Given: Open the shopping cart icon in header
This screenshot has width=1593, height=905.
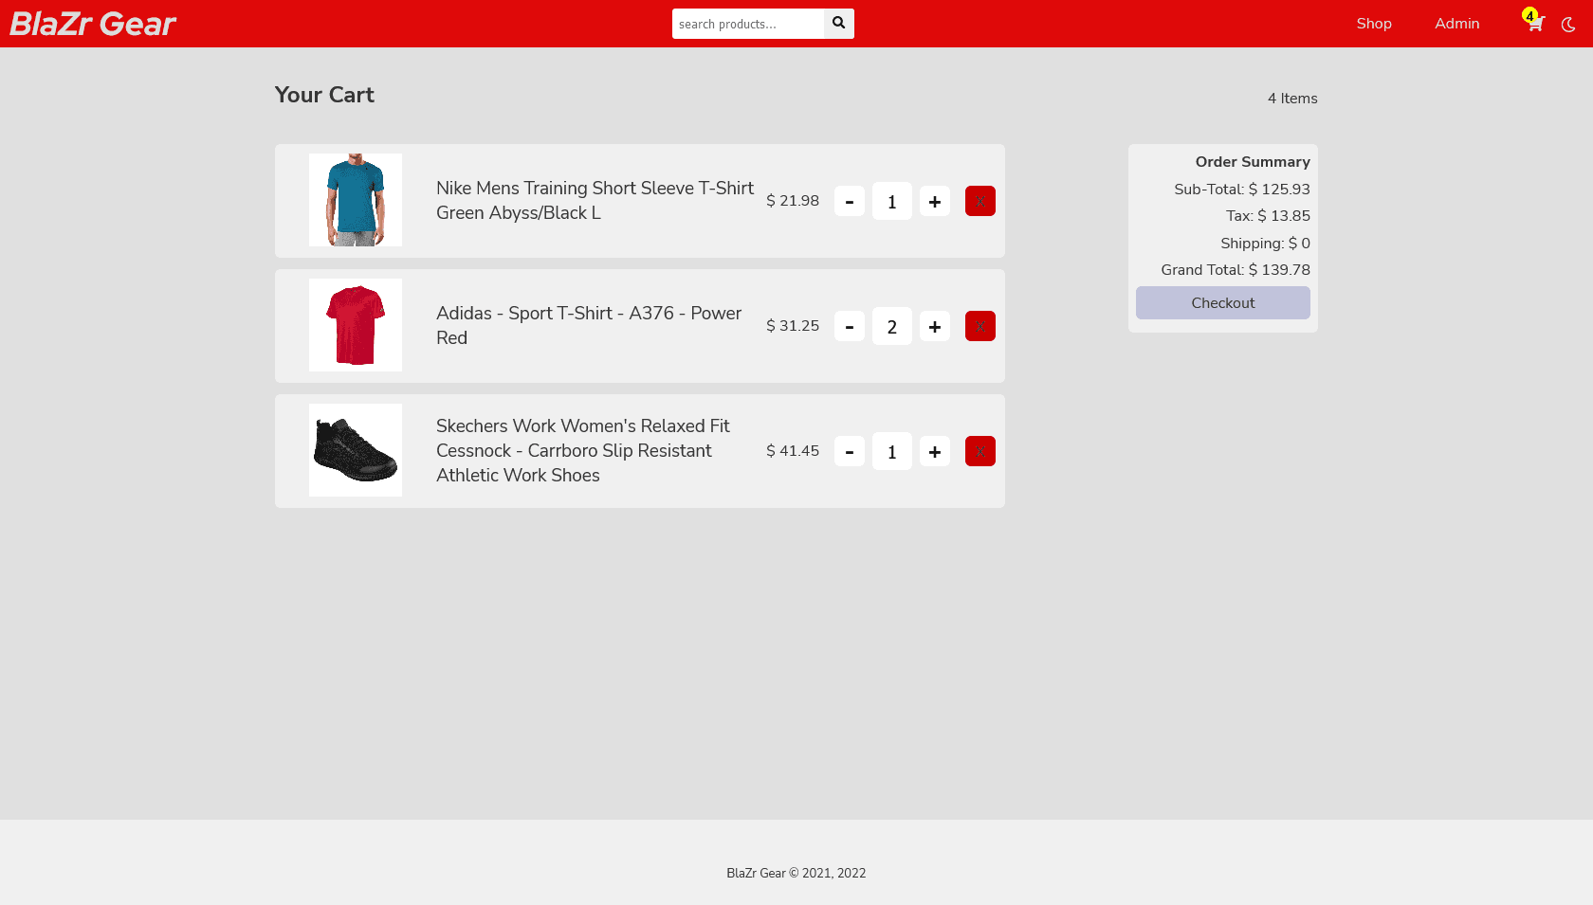Looking at the screenshot, I should tap(1534, 23).
